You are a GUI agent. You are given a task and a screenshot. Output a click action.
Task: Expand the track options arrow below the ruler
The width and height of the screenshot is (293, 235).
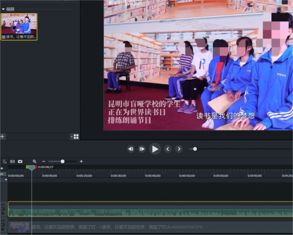(x=6, y=180)
